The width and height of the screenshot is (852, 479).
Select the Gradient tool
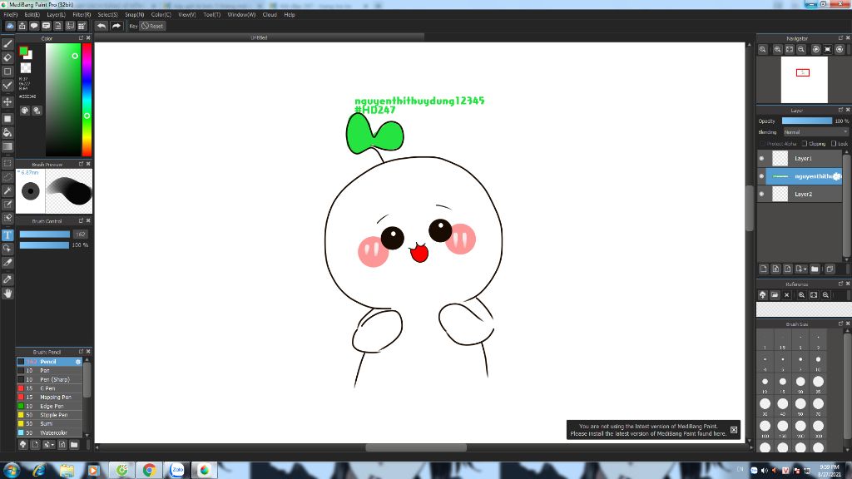7,146
